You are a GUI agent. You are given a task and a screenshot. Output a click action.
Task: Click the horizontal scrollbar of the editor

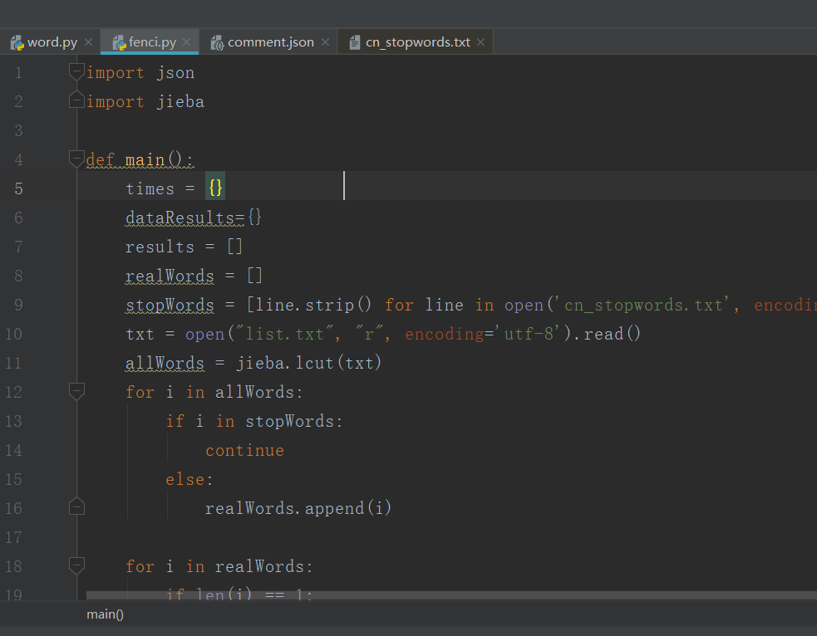click(451, 594)
